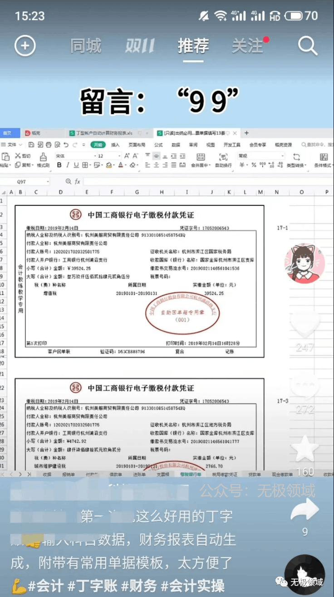The image size is (334, 597).
Task: Open the 审阅 ribbon tab
Action: 193,145
